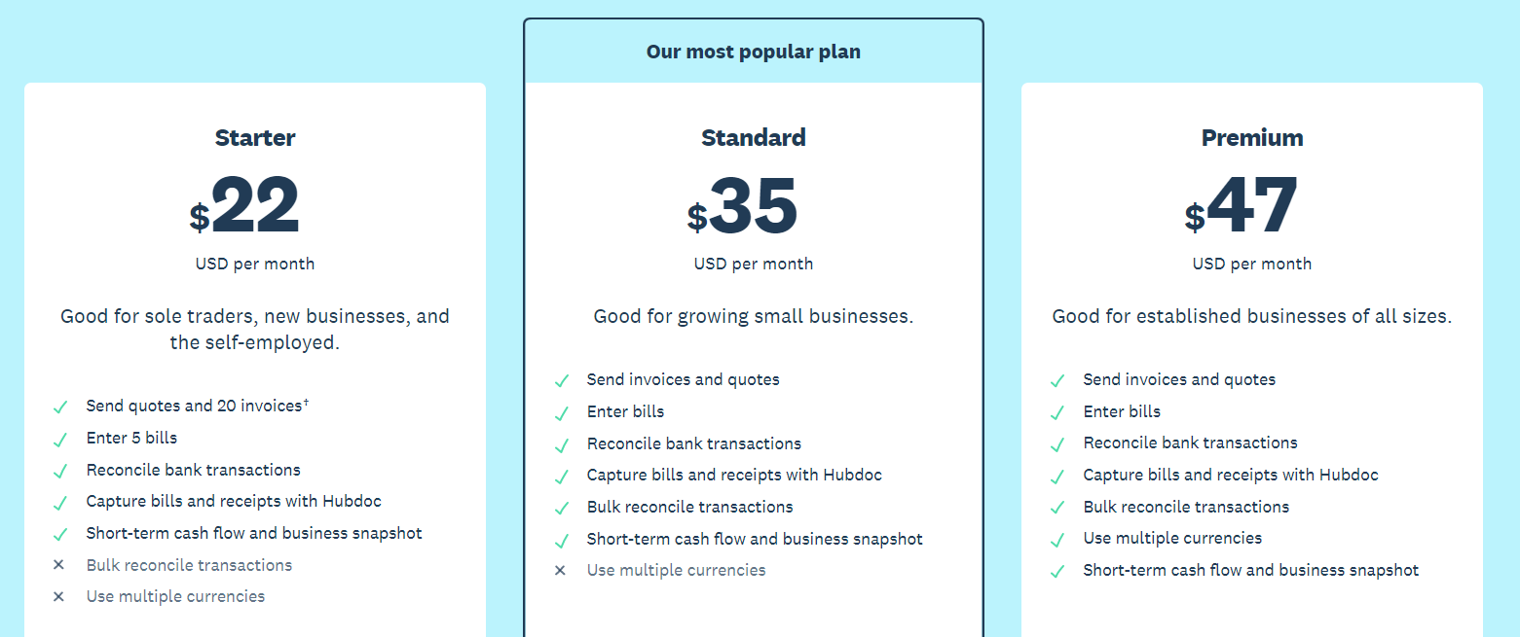The width and height of the screenshot is (1520, 637).
Task: Click checkmark beside Premium 'Bulk reconcile transactions'
Action: click(x=1057, y=509)
